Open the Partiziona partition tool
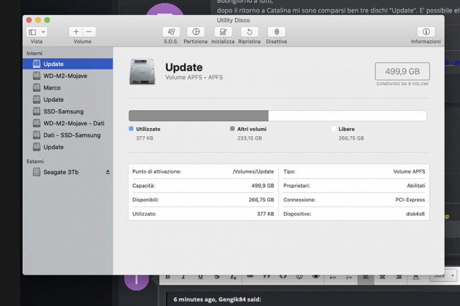 [195, 32]
